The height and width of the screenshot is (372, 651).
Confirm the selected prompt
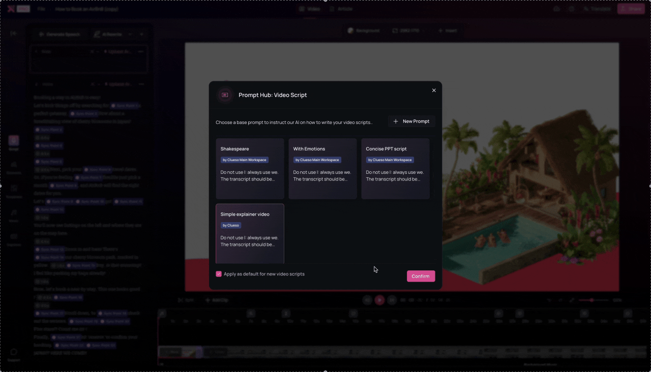pos(421,276)
